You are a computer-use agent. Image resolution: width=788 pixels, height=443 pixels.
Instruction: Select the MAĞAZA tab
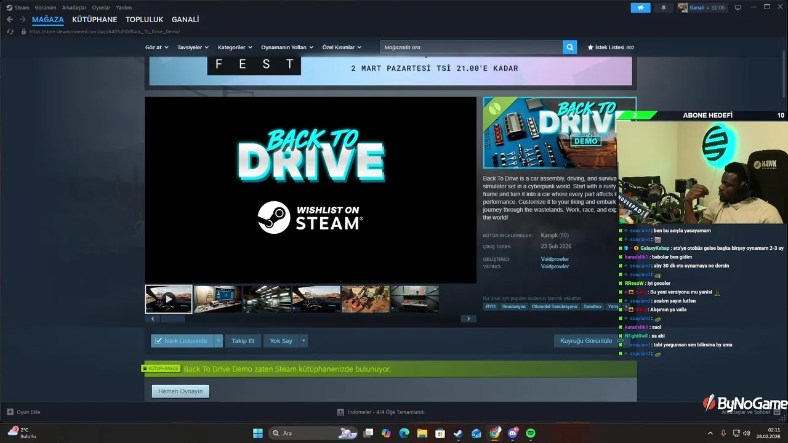click(x=48, y=20)
